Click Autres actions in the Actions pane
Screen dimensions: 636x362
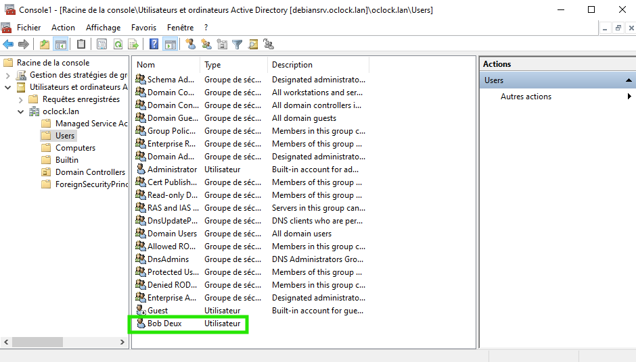(x=526, y=97)
